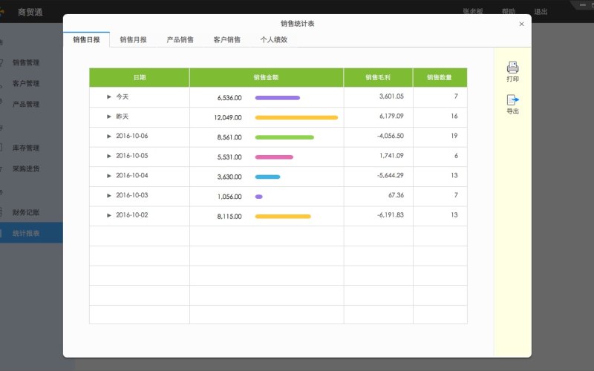Click quantity 16 in 昨天 row
This screenshot has height=371, width=594.
click(x=454, y=116)
